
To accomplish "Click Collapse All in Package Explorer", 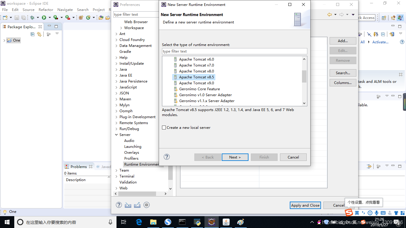I will [x=33, y=34].
